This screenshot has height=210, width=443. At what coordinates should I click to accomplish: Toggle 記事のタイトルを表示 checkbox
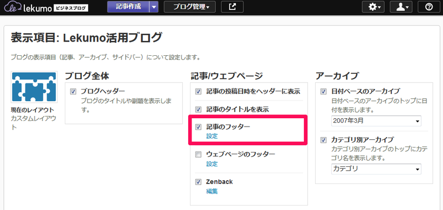click(199, 109)
